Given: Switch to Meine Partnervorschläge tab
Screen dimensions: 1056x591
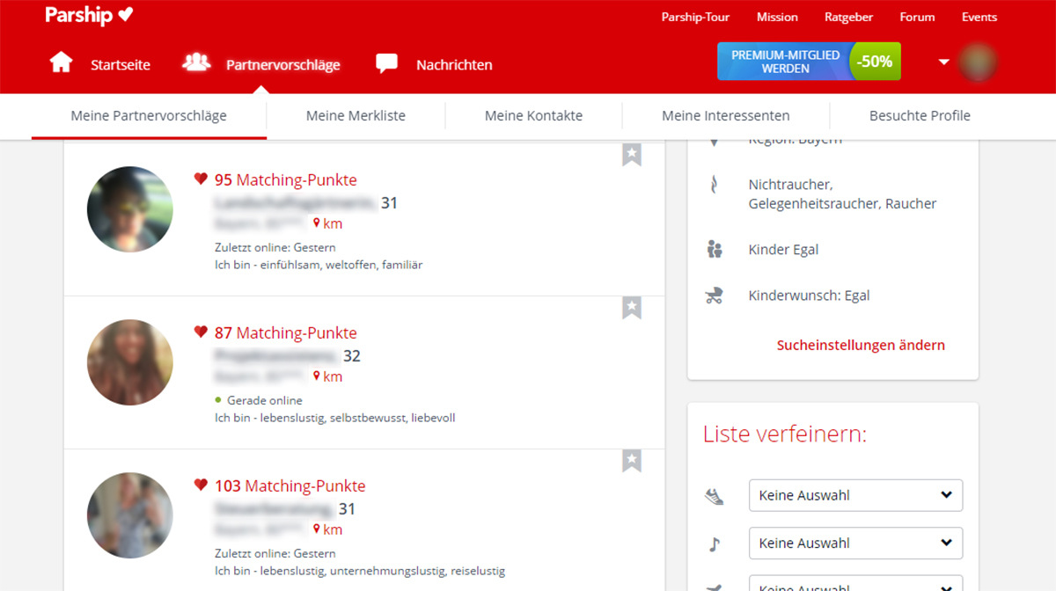Looking at the screenshot, I should coord(149,115).
